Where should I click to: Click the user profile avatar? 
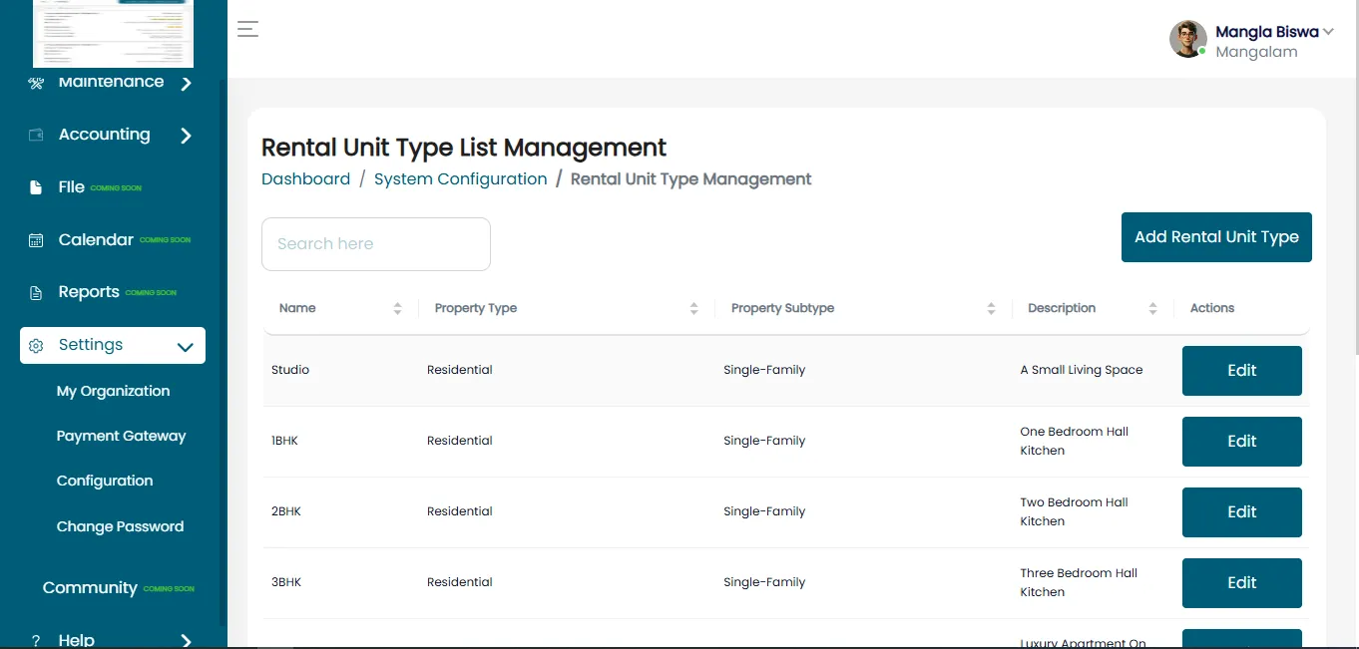pos(1188,39)
